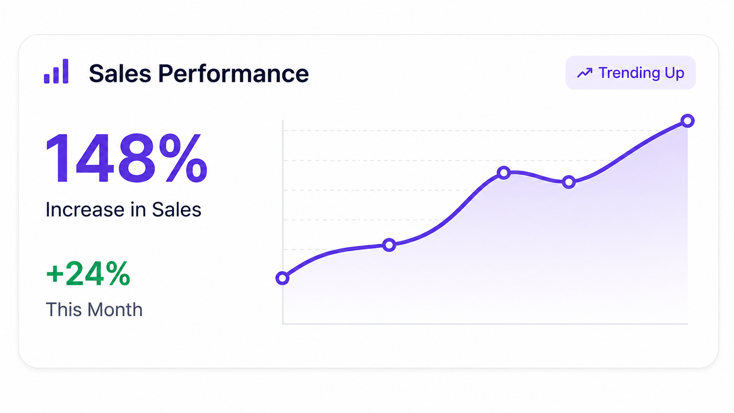The height and width of the screenshot is (413, 734).
Task: Click the Trending Up badge
Action: point(630,73)
